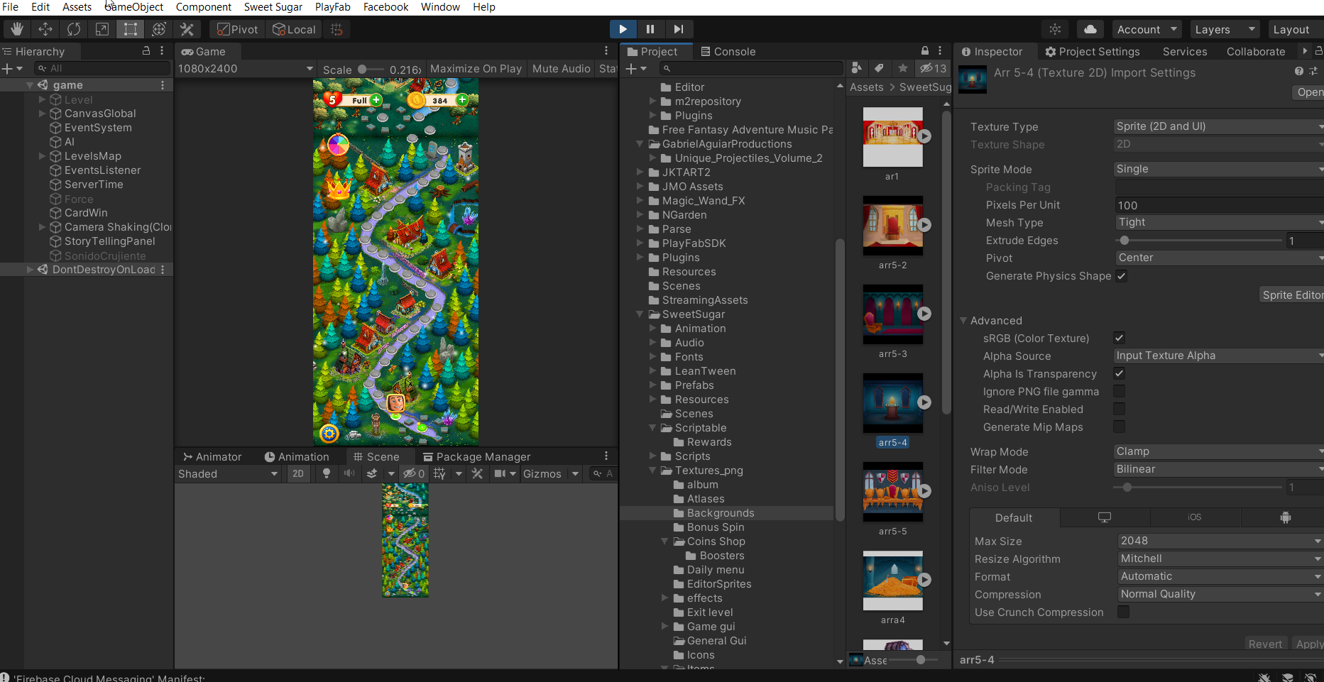Open the Pivot Center dropdown
The height and width of the screenshot is (682, 1324).
click(x=1218, y=258)
